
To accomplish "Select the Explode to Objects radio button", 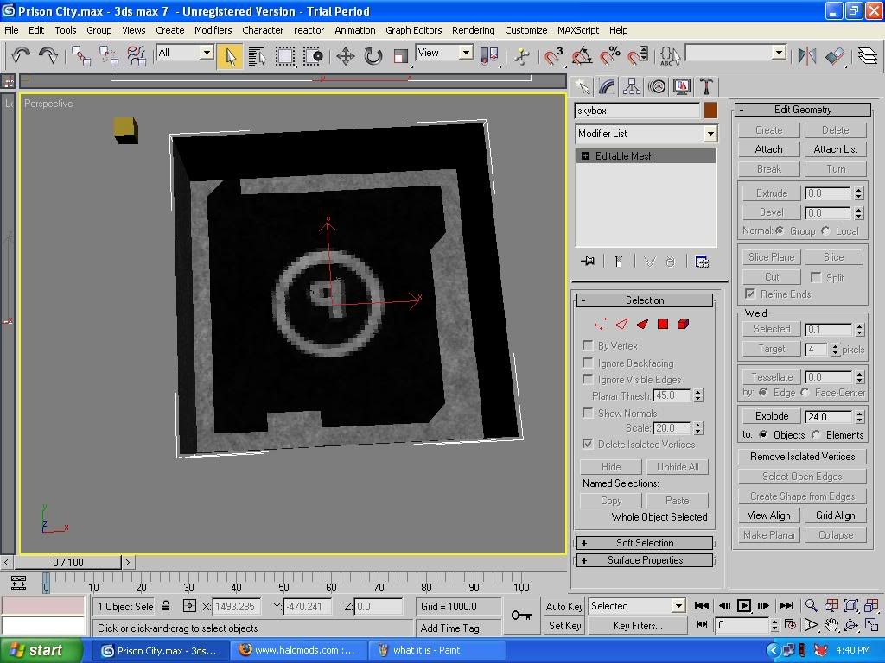I will pyautogui.click(x=763, y=435).
